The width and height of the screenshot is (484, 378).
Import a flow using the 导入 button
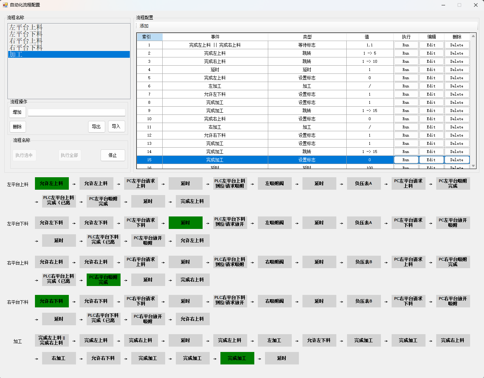coord(116,127)
